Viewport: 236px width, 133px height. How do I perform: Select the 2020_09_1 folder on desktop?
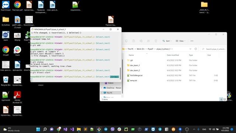[204, 7]
